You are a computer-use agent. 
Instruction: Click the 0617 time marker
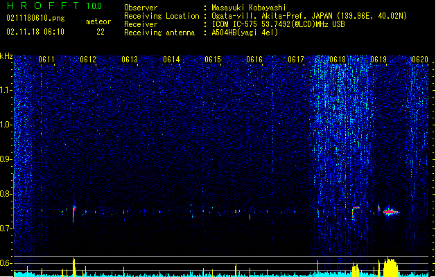point(296,60)
